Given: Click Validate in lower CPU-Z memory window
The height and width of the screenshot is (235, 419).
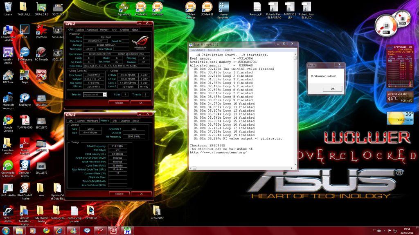Looking at the screenshot, I should coord(119,194).
